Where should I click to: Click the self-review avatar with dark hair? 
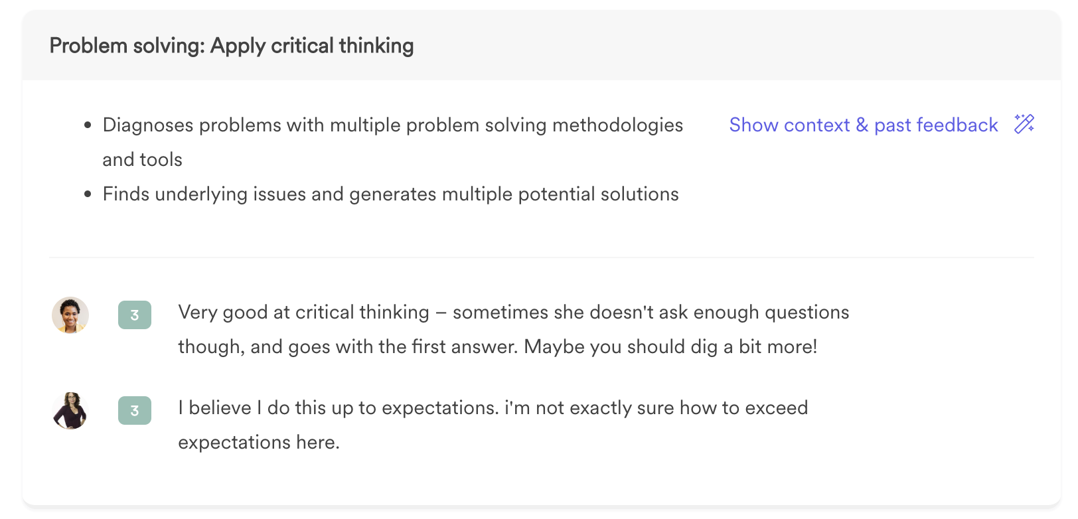70,411
